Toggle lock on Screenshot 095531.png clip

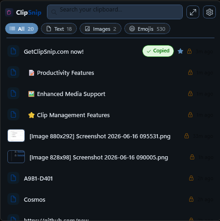click(186, 136)
